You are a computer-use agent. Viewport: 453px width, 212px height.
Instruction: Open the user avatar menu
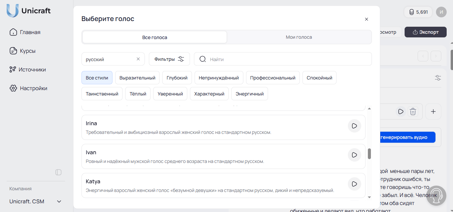[x=441, y=12]
